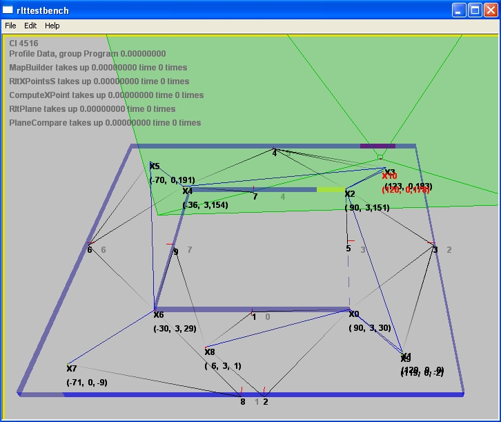Minimize the rlttestbench window
Screen dimensions: 501x422
pyautogui.click(x=459, y=10)
